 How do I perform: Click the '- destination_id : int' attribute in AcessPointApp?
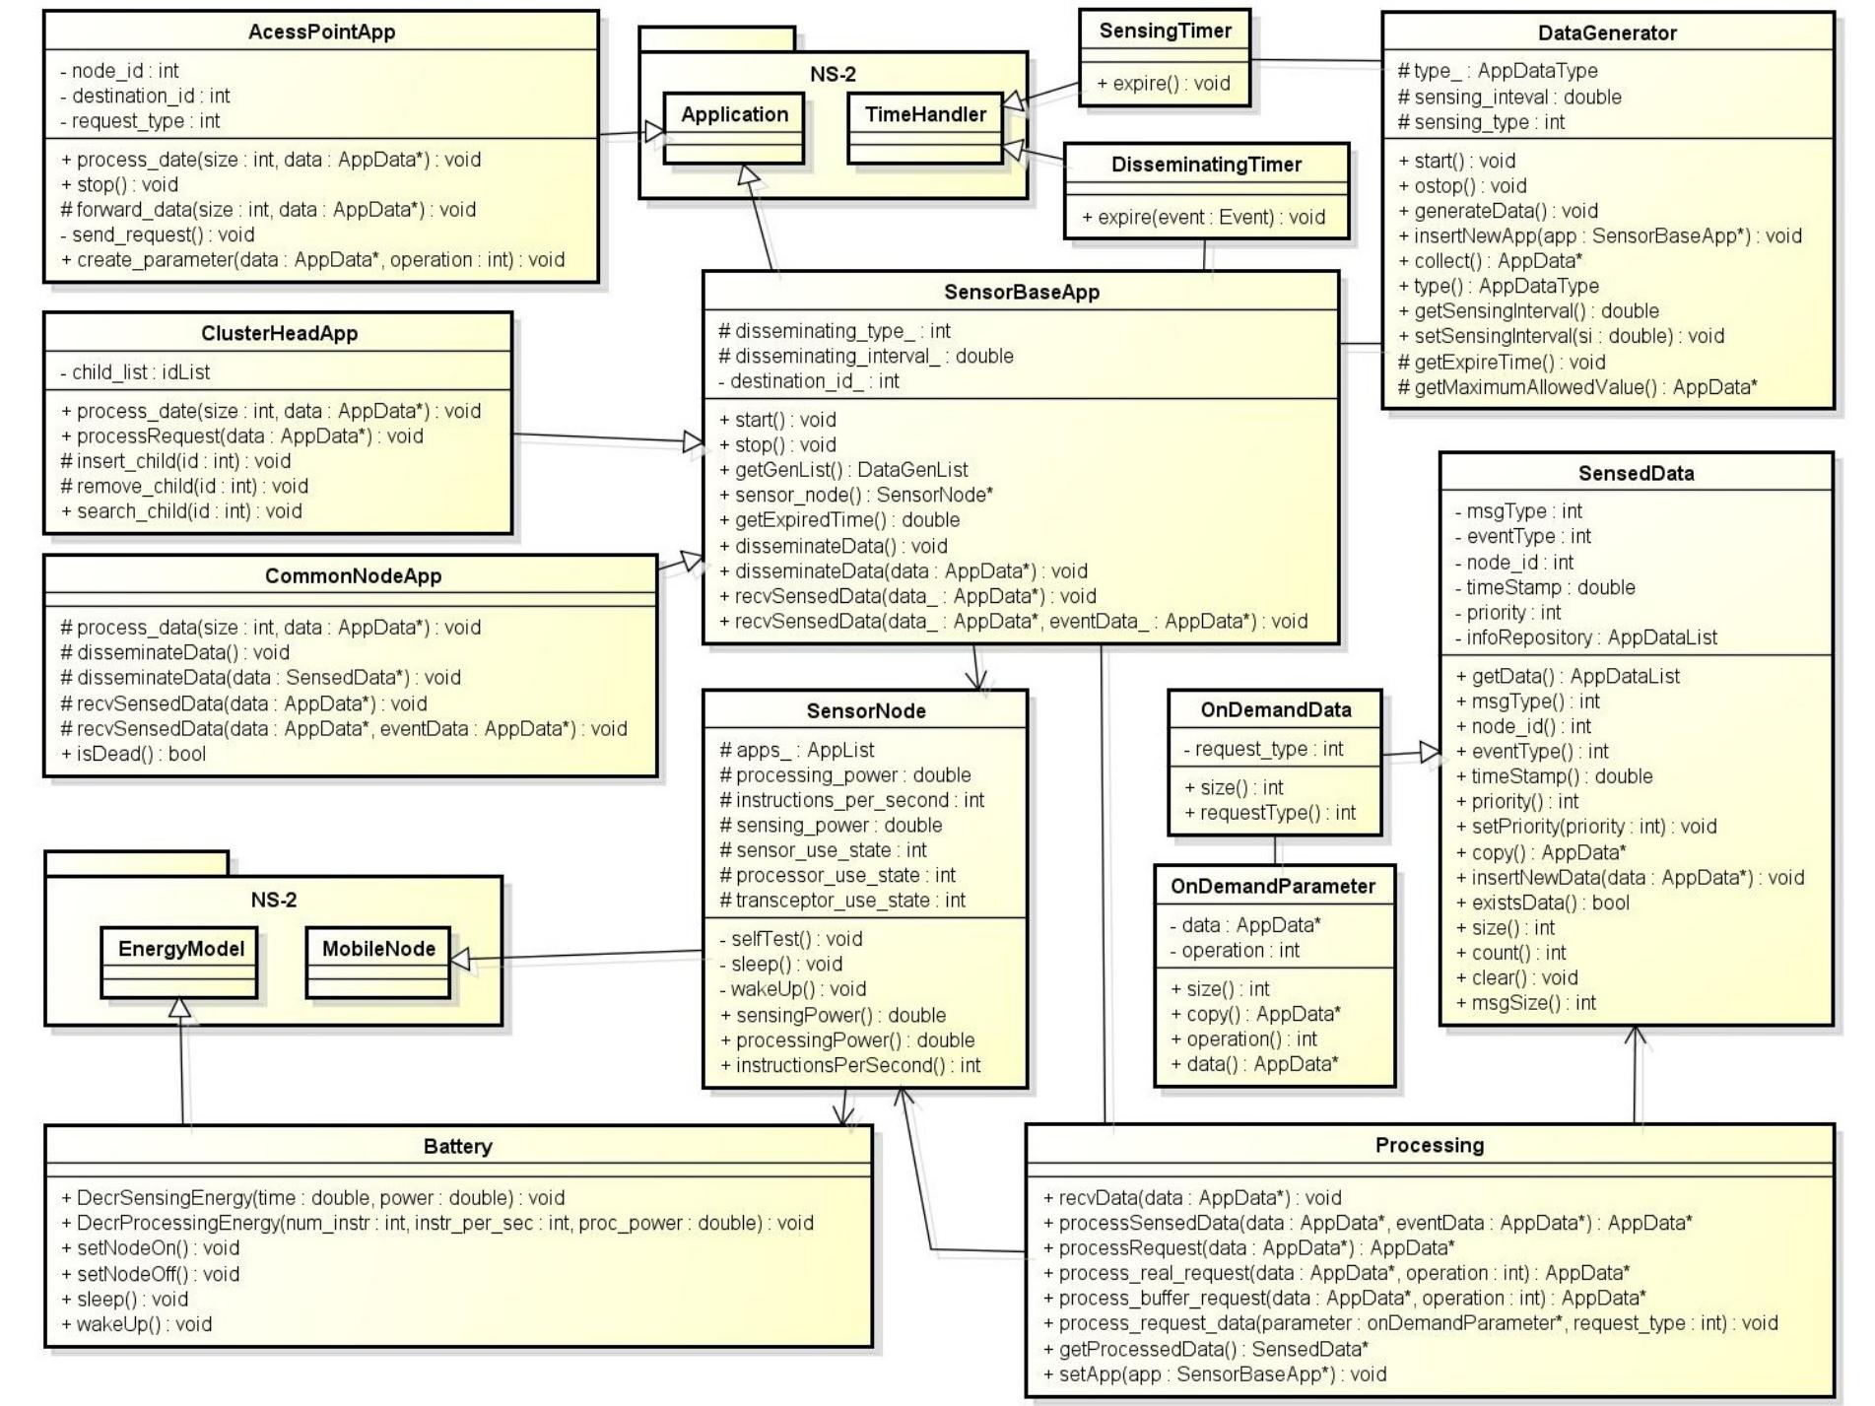pyautogui.click(x=145, y=96)
